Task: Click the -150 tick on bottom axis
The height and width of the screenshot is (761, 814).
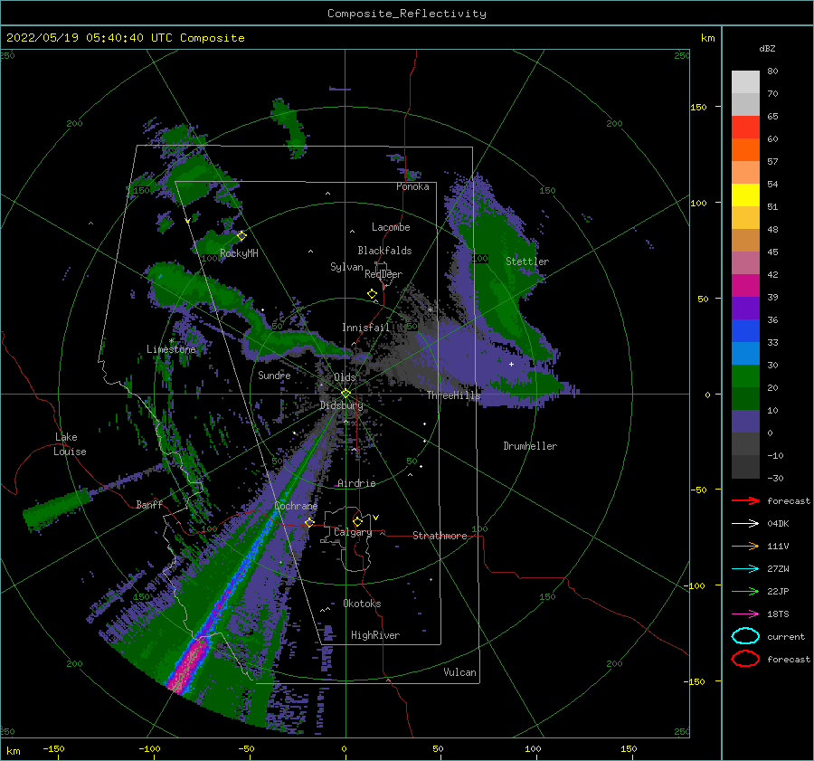Action: point(53,748)
